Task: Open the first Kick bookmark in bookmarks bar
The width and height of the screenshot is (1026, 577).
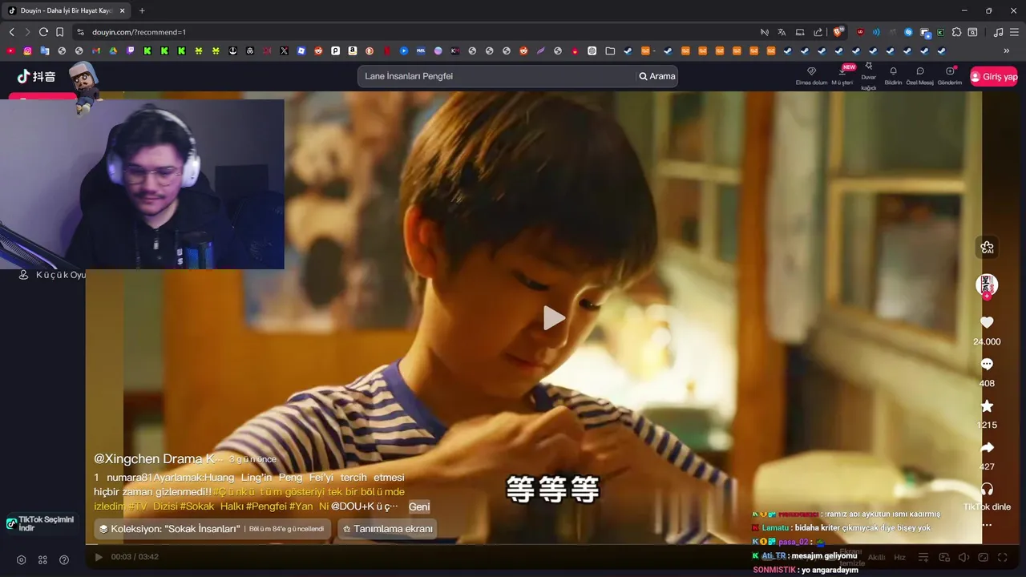Action: click(147, 50)
